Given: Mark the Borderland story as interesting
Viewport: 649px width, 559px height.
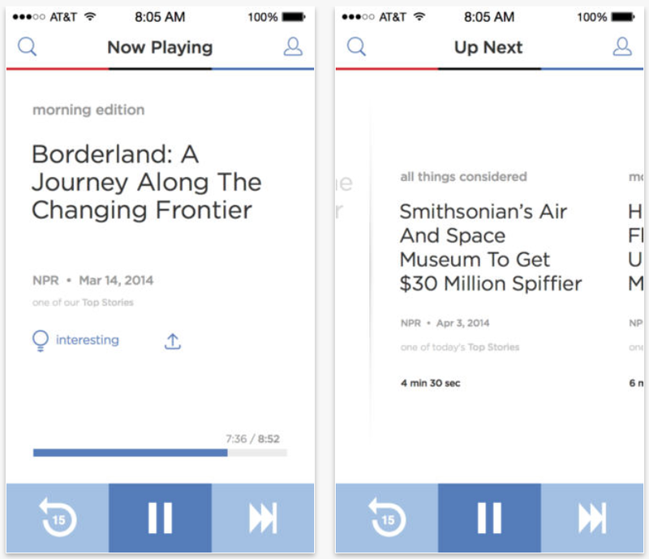Looking at the screenshot, I should click(75, 341).
